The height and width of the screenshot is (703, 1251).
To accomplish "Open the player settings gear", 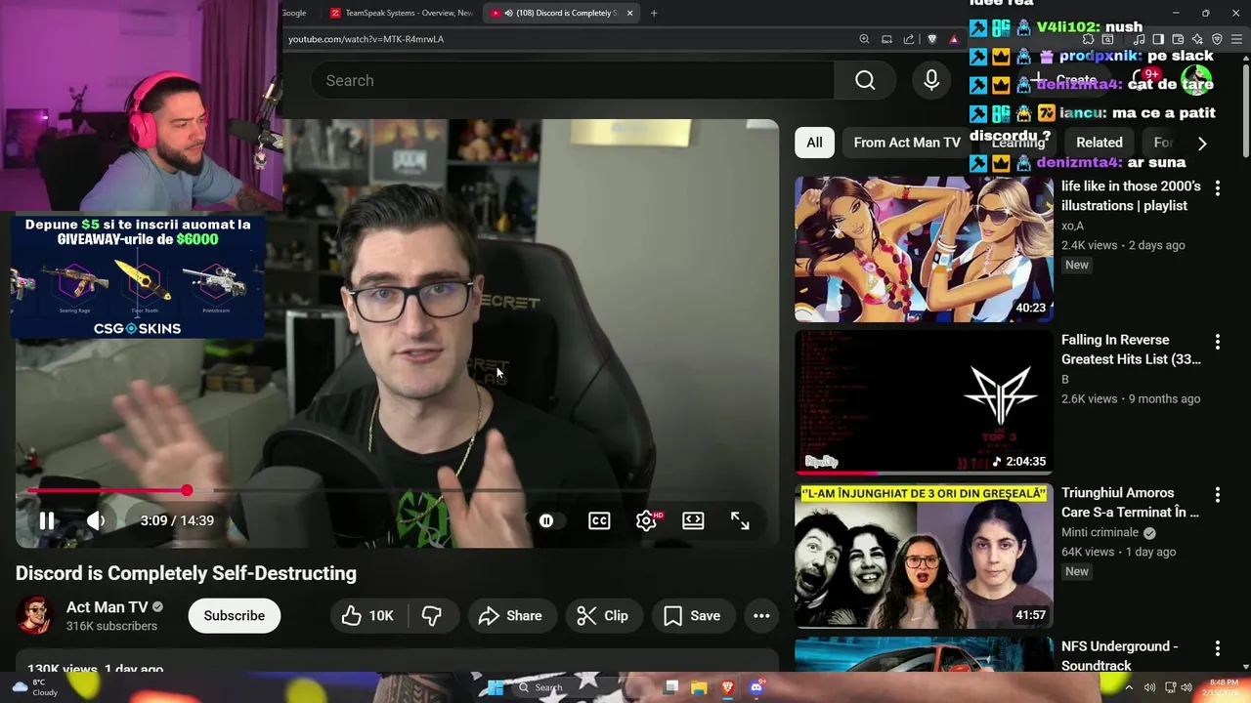I will [x=646, y=520].
